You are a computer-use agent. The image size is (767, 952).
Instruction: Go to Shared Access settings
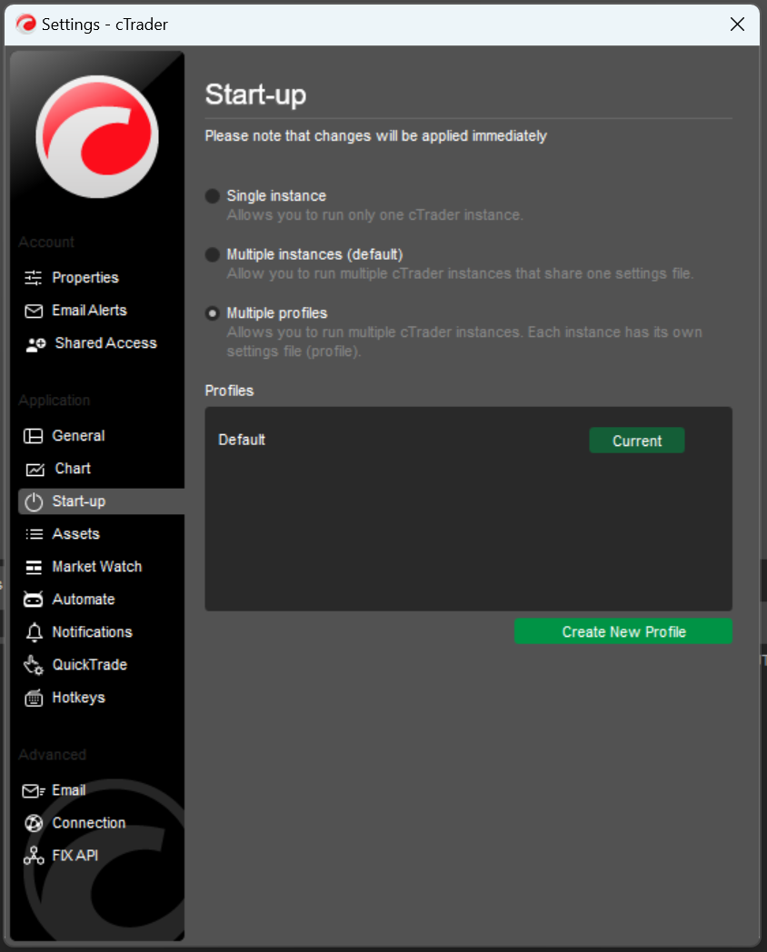(x=105, y=343)
